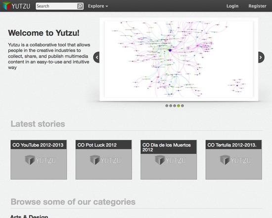Image resolution: width=272 pixels, height=218 pixels.
Task: Open CO Dia de los Muertos 2012 story
Action: tap(169, 160)
